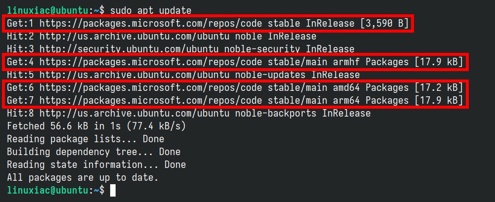495x202 pixels.
Task: Click the terminal cursor block at the prompt
Action: tap(113, 190)
